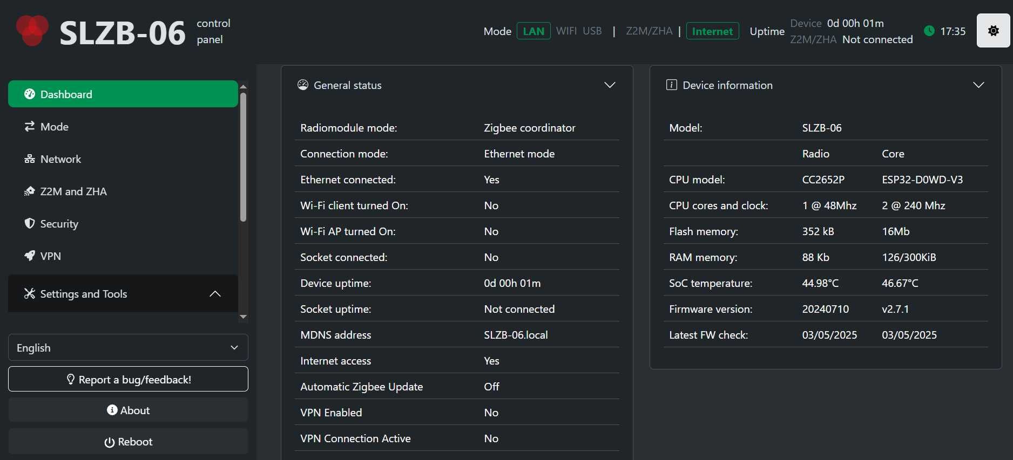Click the lightbulb icon on feedback button
This screenshot has width=1013, height=460.
[71, 379]
